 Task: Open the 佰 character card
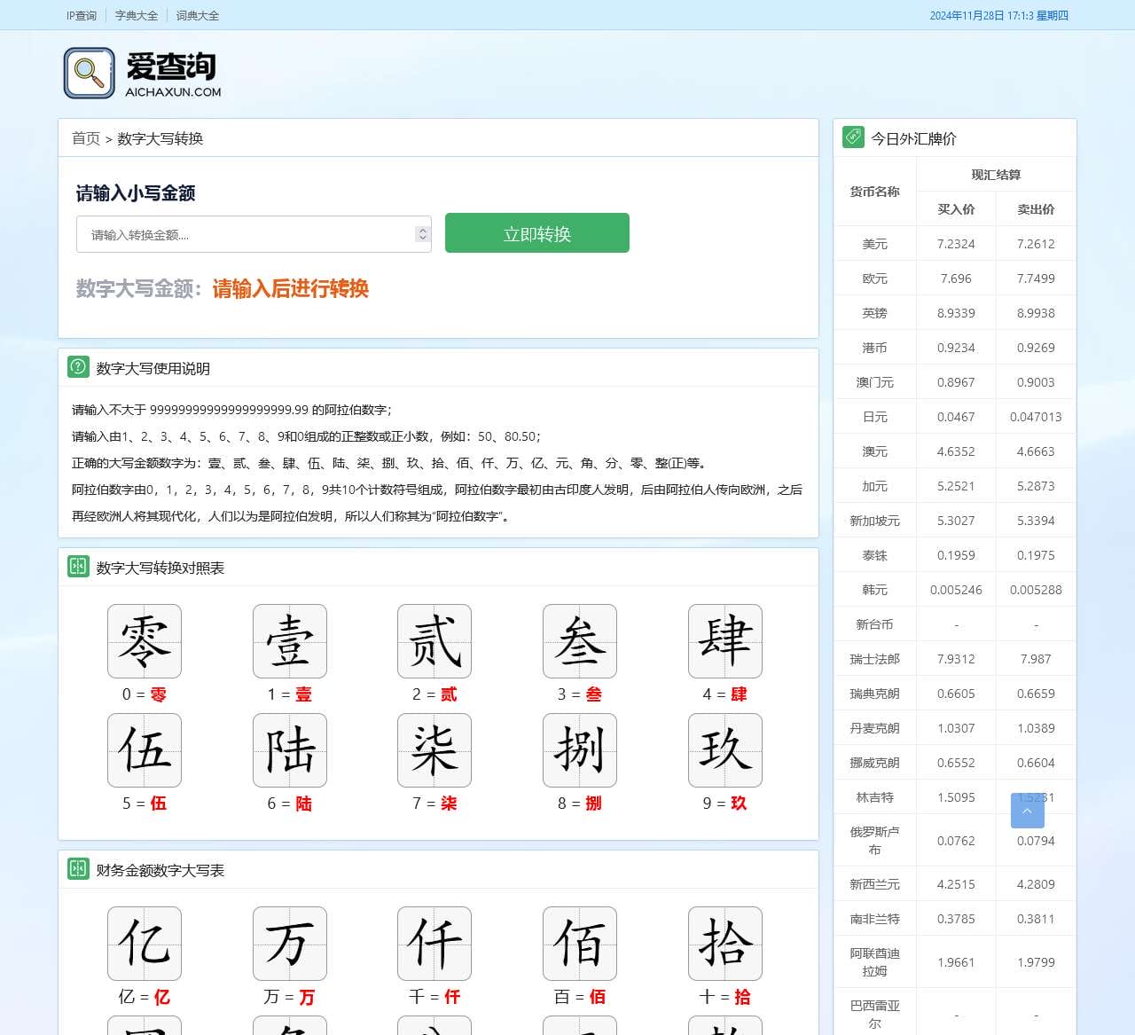580,944
